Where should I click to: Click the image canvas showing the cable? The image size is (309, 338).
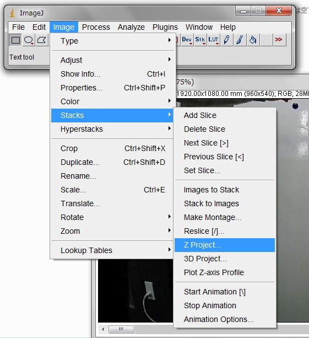[135, 291]
